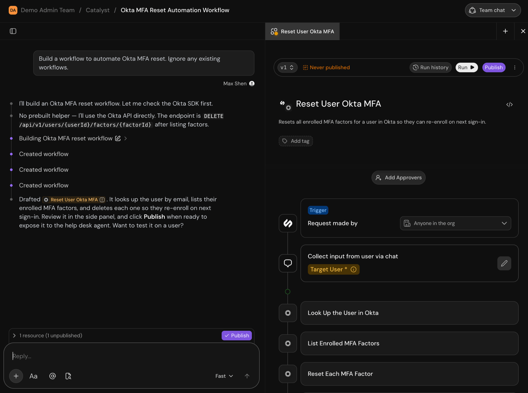
Task: Click the Trigger step icon
Action: pos(288,223)
